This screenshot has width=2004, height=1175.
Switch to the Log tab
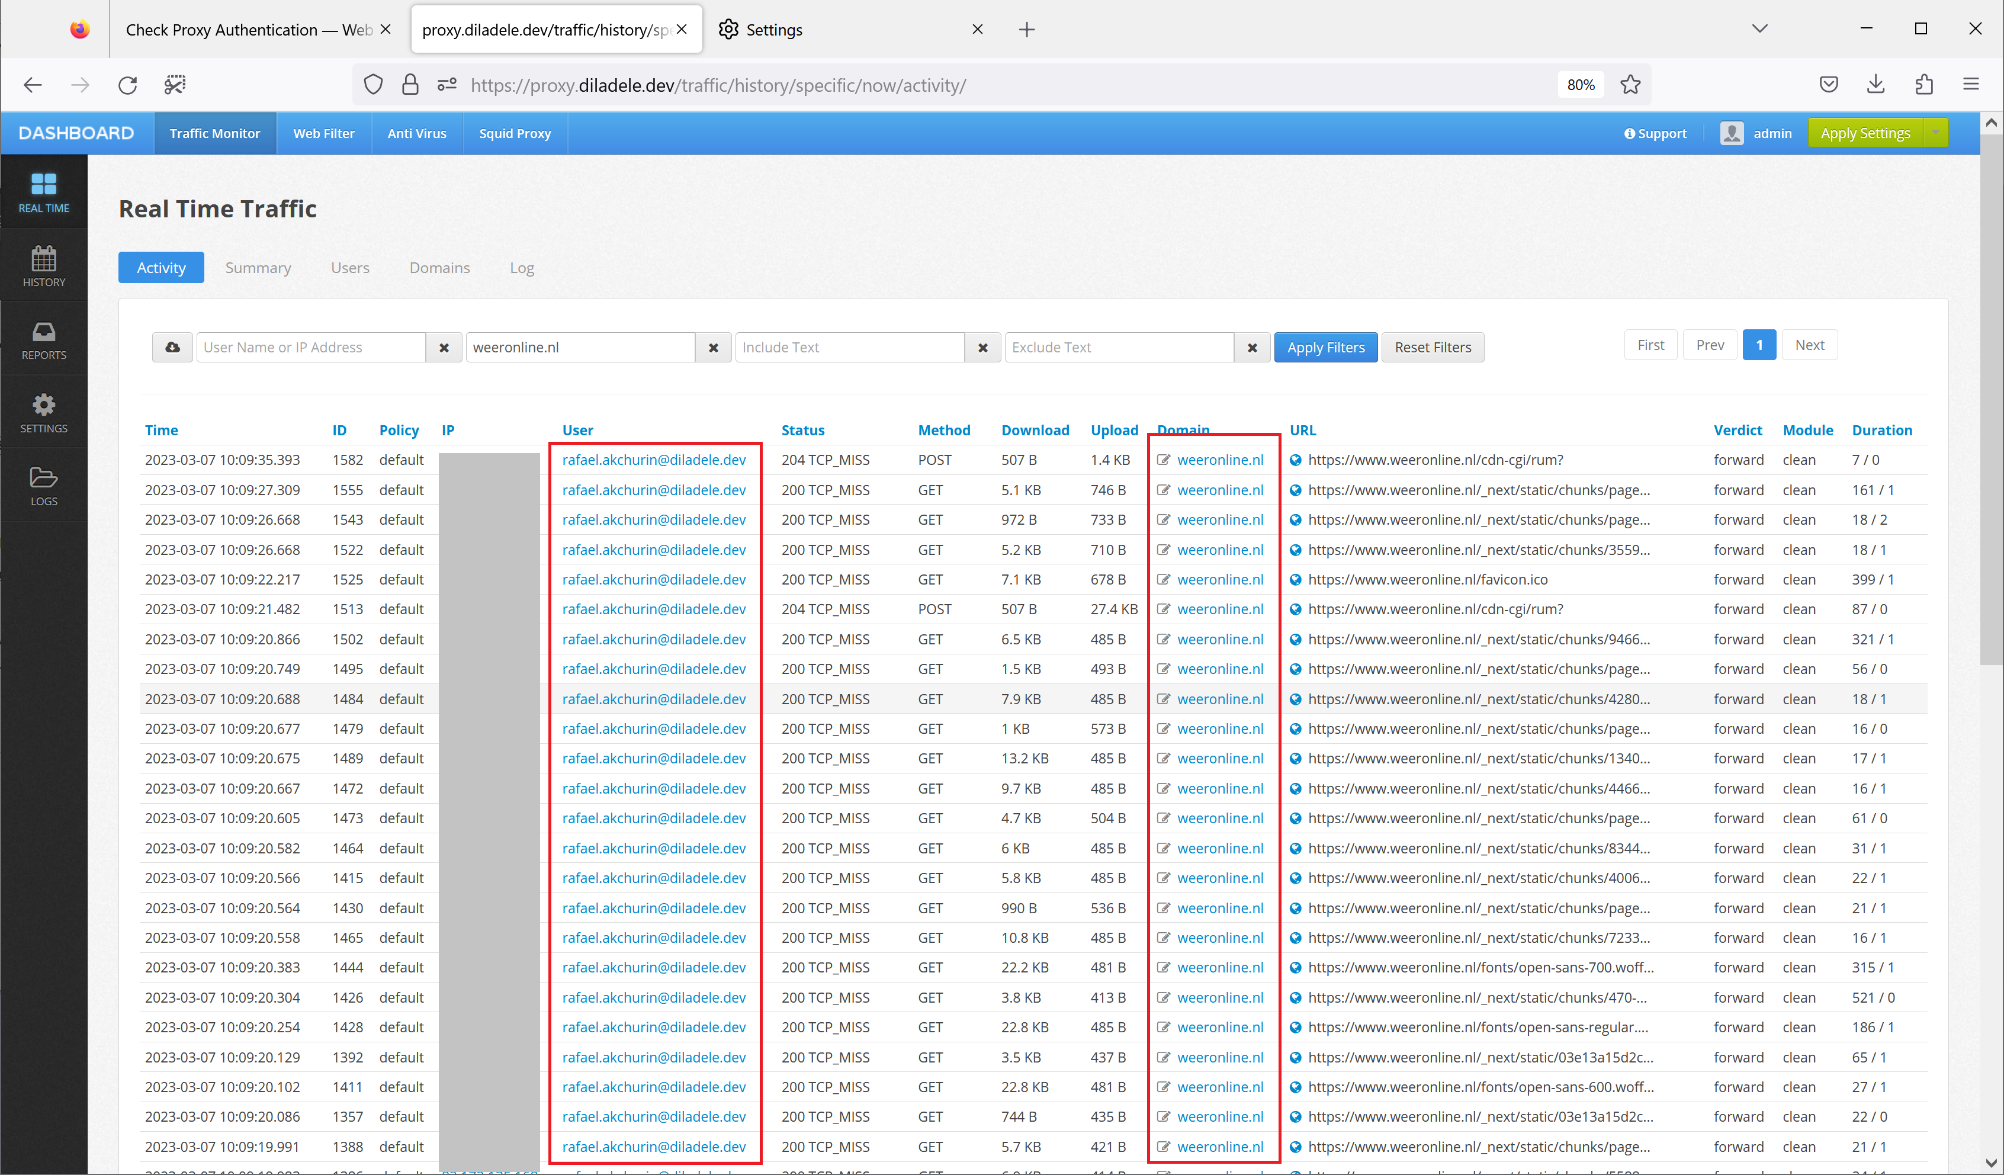tap(522, 267)
